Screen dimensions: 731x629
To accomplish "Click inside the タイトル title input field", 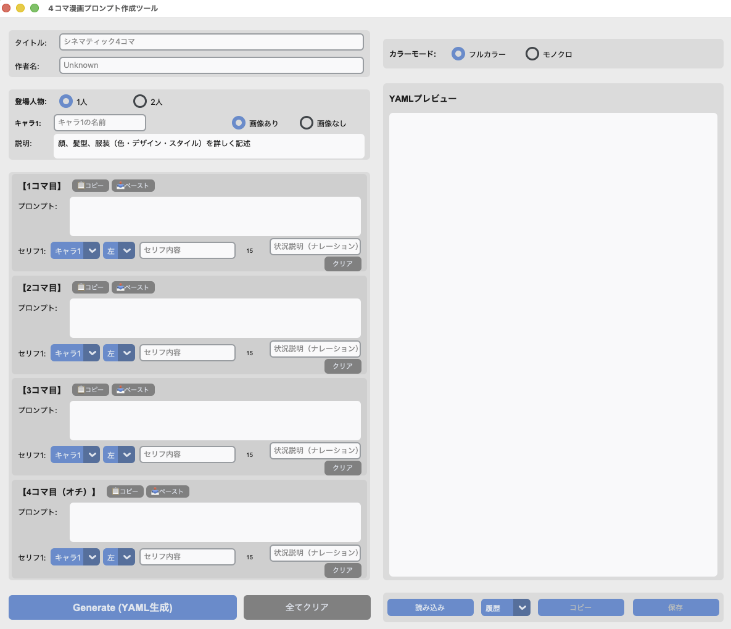I will [211, 41].
